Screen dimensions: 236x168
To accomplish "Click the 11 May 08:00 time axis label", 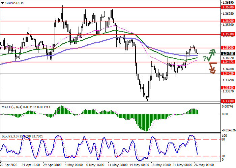I will (x=117, y=165).
